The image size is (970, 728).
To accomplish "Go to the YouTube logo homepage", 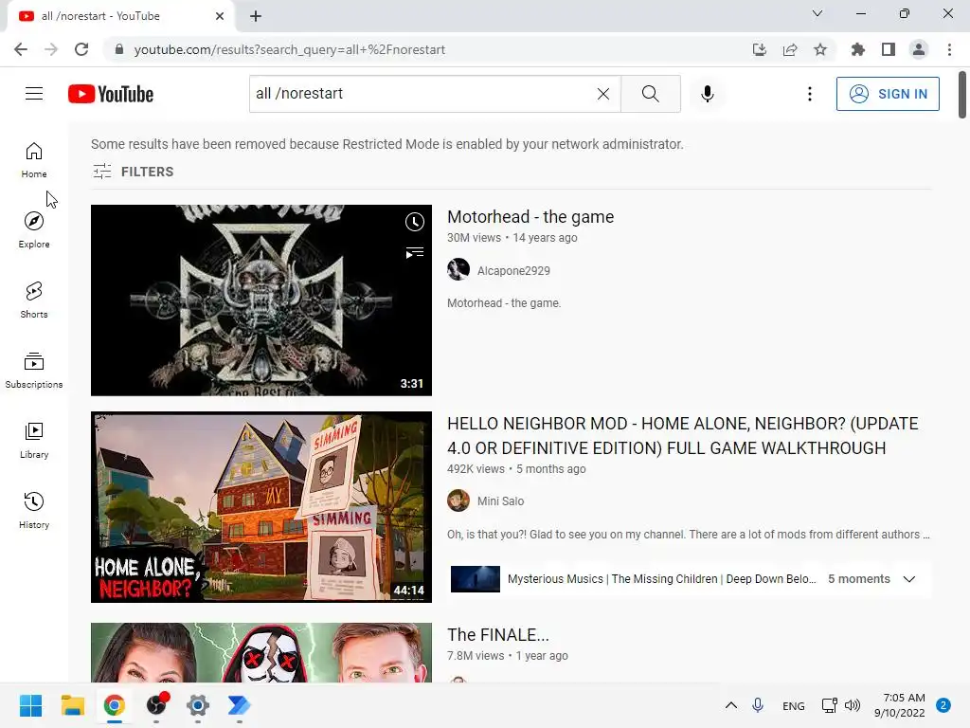I will pyautogui.click(x=111, y=94).
